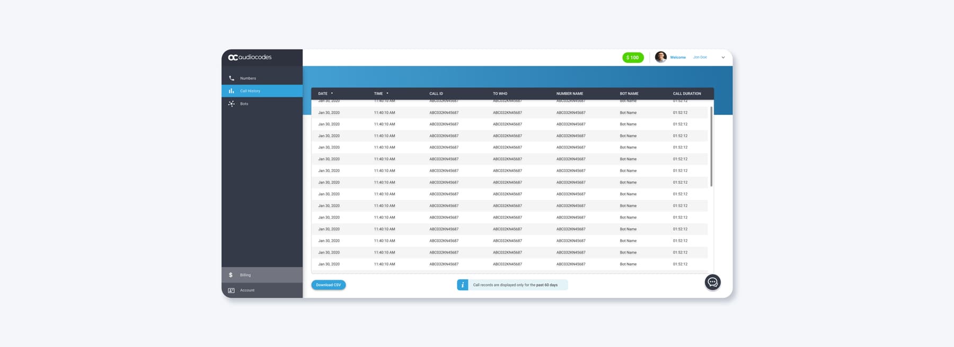Click the user profile avatar photo

click(660, 57)
